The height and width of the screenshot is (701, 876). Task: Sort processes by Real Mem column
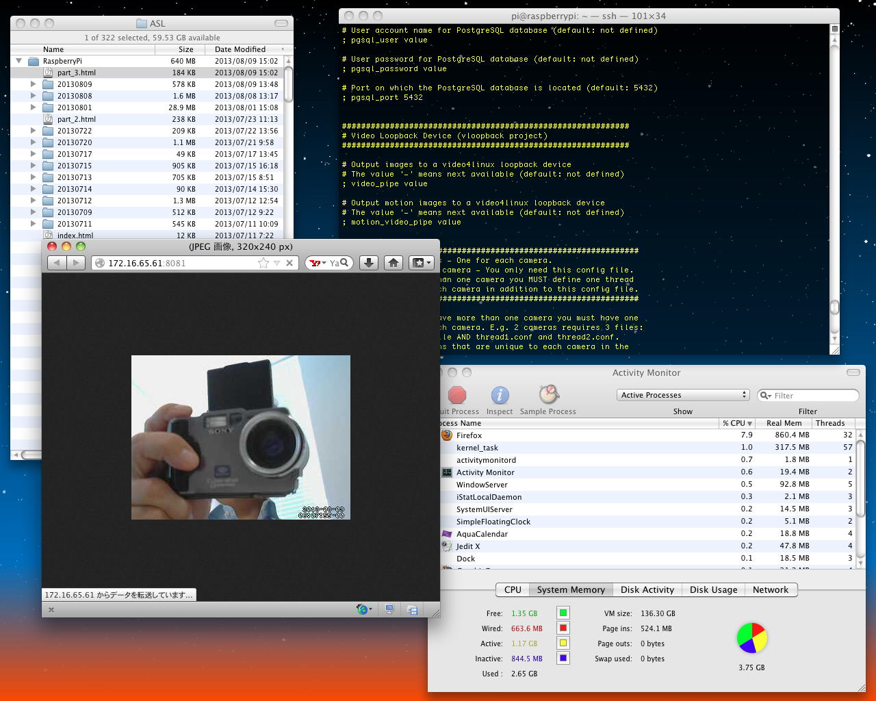pos(784,423)
